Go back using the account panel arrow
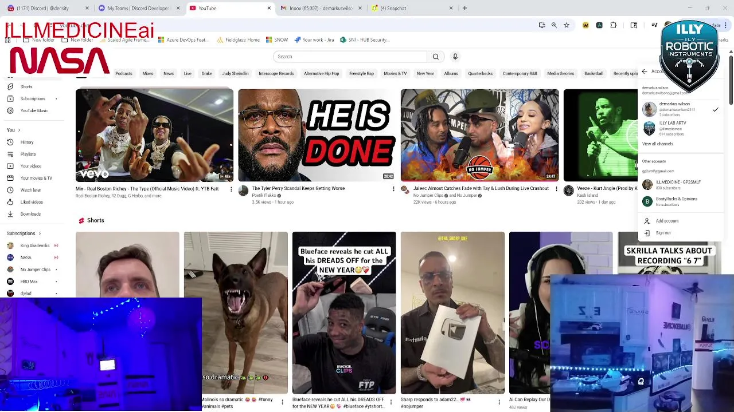Viewport: 734px width, 412px height. [x=645, y=72]
